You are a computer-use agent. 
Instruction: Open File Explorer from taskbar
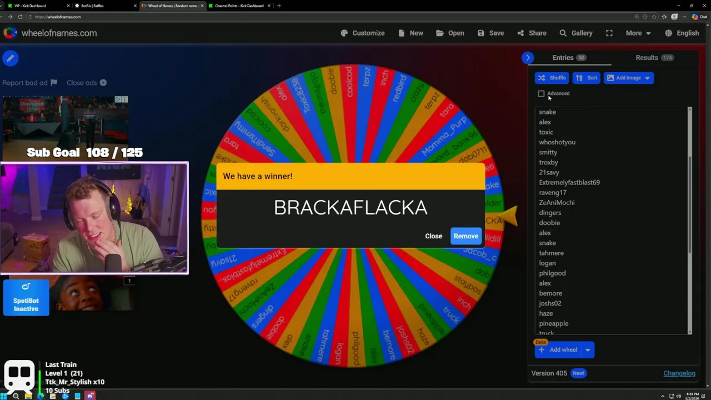[28, 396]
